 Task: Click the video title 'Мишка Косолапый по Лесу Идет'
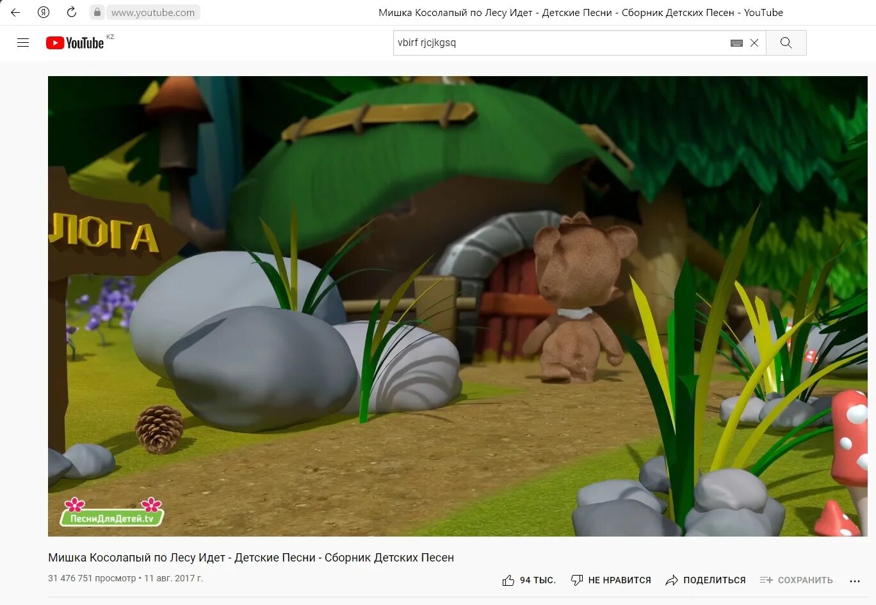251,558
